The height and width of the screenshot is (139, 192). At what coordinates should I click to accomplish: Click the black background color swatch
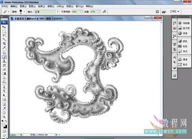click(x=5, y=127)
